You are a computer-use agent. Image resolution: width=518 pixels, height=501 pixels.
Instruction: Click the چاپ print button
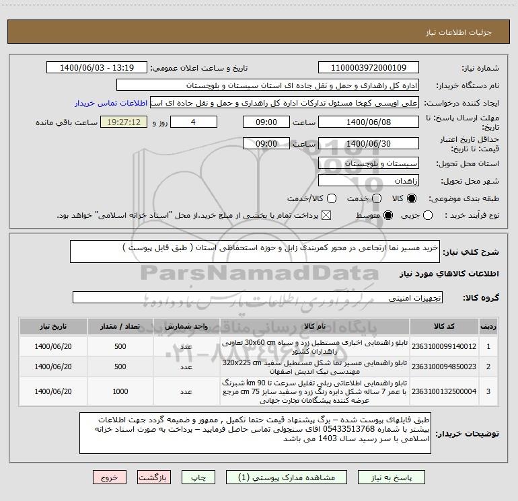pyautogui.click(x=198, y=477)
